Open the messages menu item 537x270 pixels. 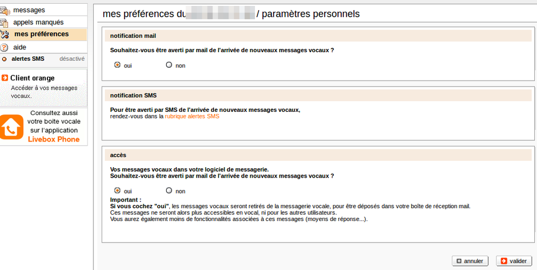click(29, 10)
